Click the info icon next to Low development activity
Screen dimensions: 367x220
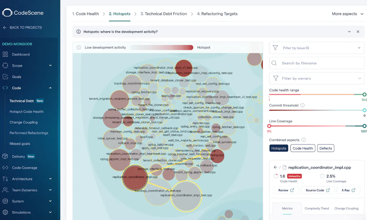[79, 47]
